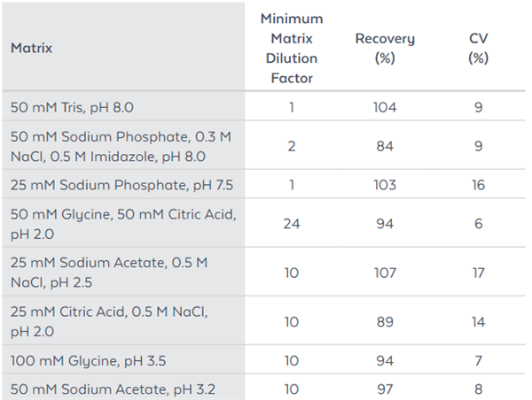Image resolution: width=532 pixels, height=400 pixels.
Task: Click the Recovery (%) column header
Action: pyautogui.click(x=385, y=49)
